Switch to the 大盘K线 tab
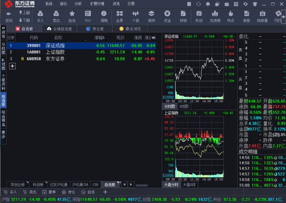This screenshot has height=203, width=286. pyautogui.click(x=189, y=185)
